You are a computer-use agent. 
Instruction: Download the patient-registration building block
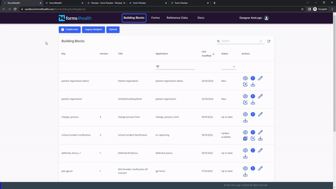click(253, 102)
